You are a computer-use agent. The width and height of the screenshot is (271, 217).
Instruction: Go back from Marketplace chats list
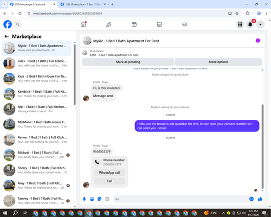tap(7, 36)
